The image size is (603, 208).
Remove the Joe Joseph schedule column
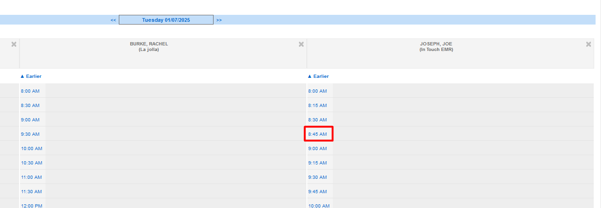[x=589, y=44]
